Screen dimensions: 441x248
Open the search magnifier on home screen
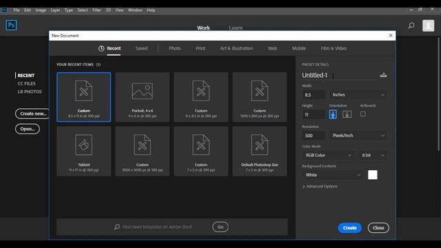[x=411, y=25]
